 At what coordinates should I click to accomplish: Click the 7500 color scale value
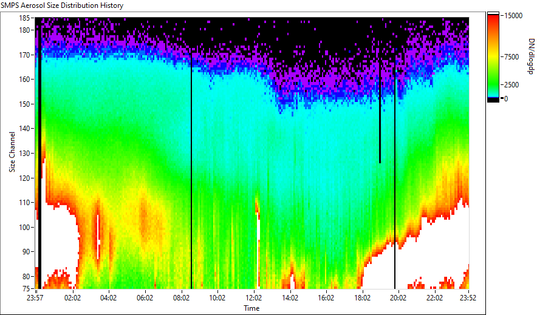(x=511, y=57)
